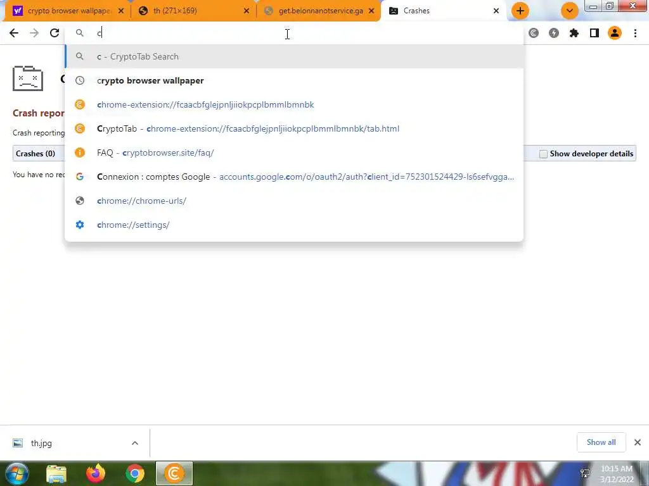
Task: Open the Windows Start menu
Action: coord(16,473)
